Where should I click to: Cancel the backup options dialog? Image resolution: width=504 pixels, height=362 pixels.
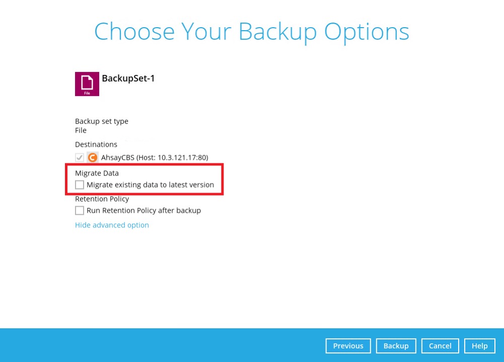(x=440, y=345)
